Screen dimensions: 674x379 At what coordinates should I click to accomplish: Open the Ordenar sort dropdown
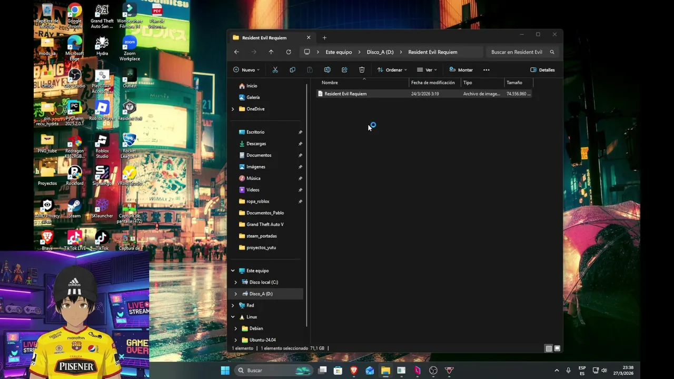pyautogui.click(x=393, y=70)
